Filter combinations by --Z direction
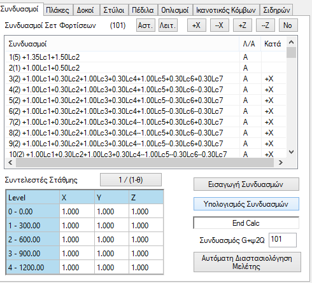 (266, 25)
